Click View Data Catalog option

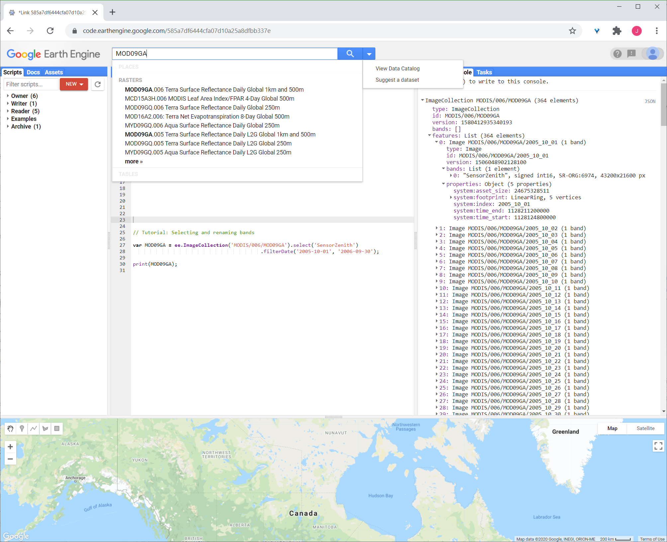click(x=397, y=68)
